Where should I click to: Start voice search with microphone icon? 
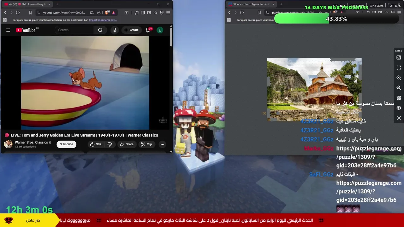click(x=115, y=30)
